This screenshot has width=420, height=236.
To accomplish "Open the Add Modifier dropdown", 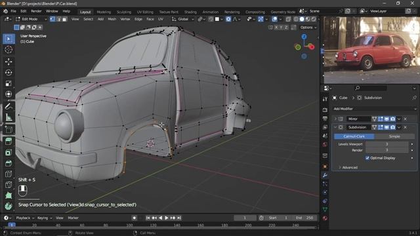I will 375,109.
